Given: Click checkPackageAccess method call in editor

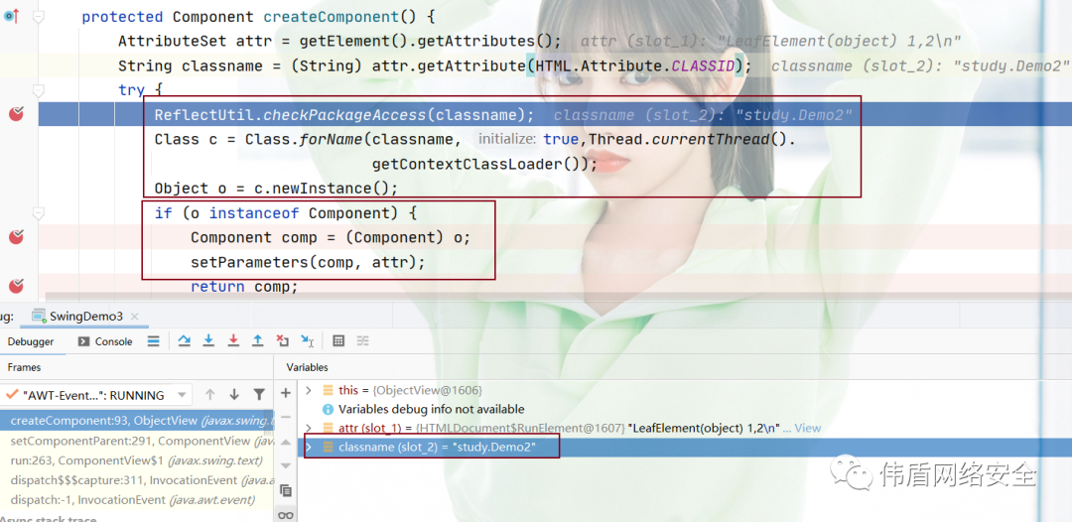Looking at the screenshot, I should (x=344, y=115).
